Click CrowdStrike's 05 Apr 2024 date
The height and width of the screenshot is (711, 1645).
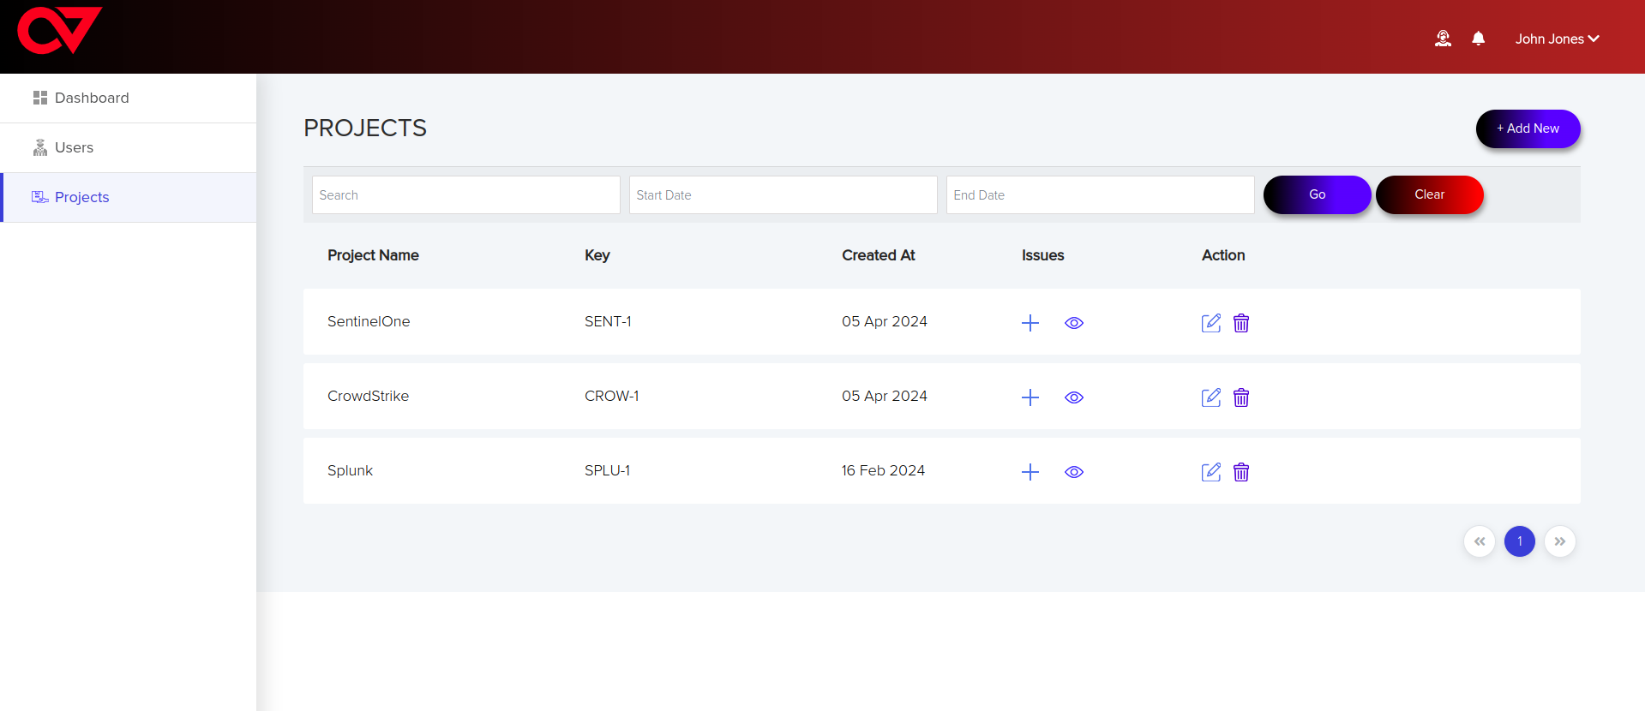tap(885, 396)
